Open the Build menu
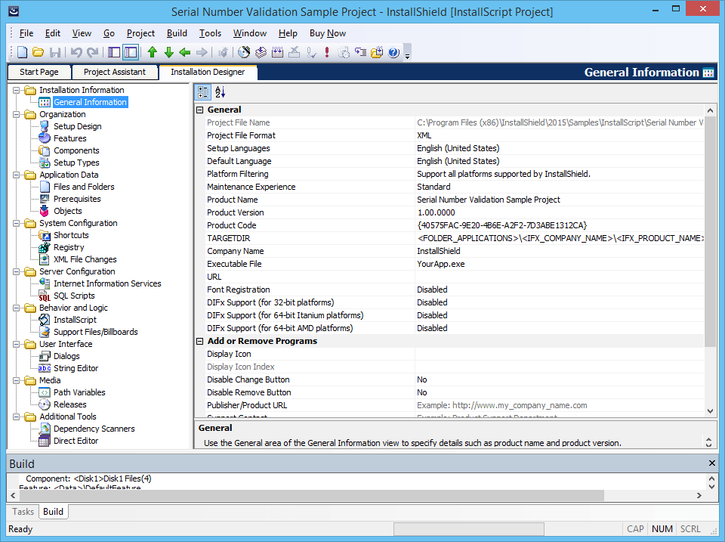 (x=177, y=33)
